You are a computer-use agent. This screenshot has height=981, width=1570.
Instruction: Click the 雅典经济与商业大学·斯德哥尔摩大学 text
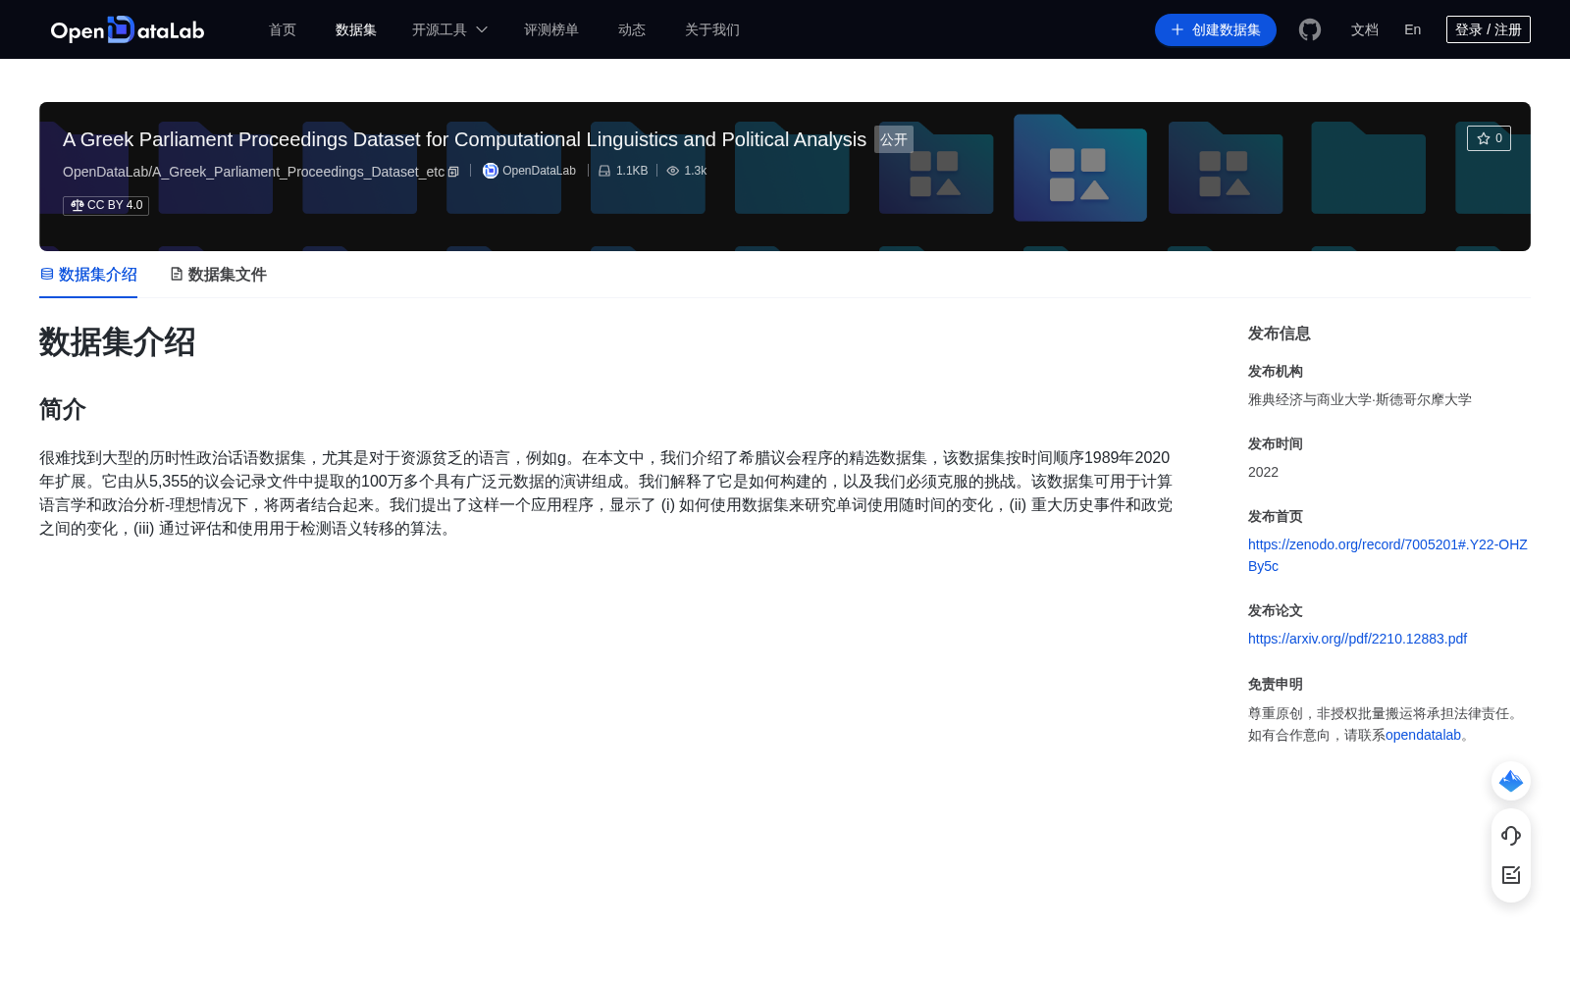coord(1360,399)
